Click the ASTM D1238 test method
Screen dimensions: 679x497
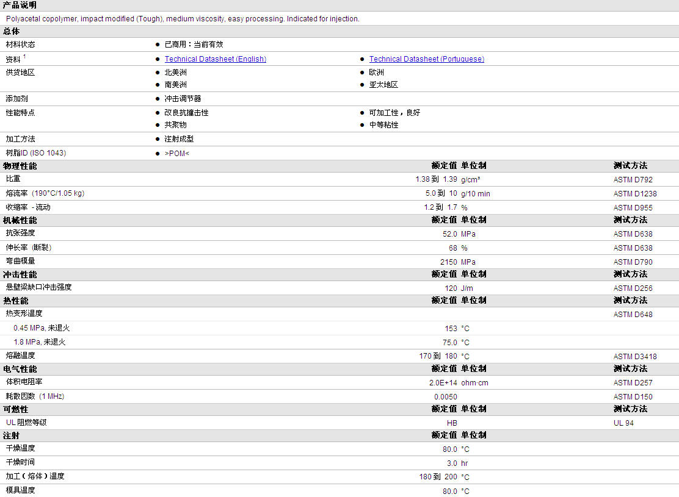tap(635, 194)
